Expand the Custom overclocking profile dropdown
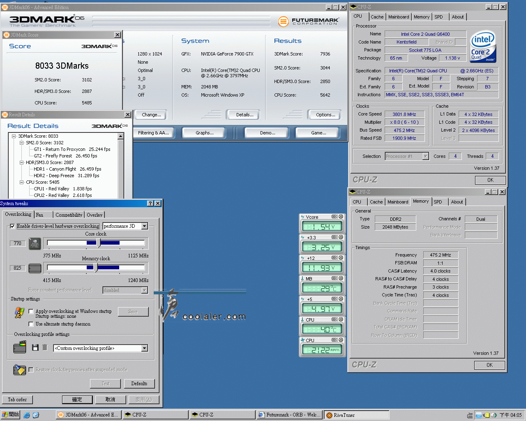The height and width of the screenshot is (421, 526). [145, 348]
